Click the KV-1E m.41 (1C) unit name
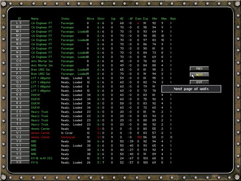The width and height of the screenshot is (241, 181). coord(42,158)
